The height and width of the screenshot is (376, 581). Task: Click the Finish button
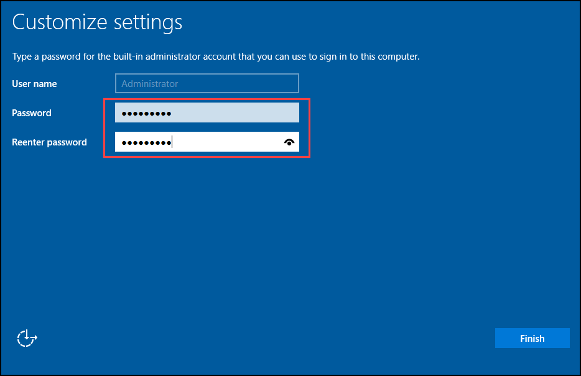click(532, 338)
